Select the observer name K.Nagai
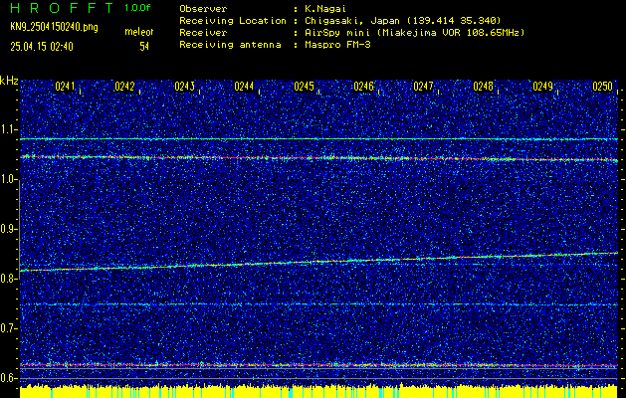Viewport: 626px width, 398px height. pos(324,8)
